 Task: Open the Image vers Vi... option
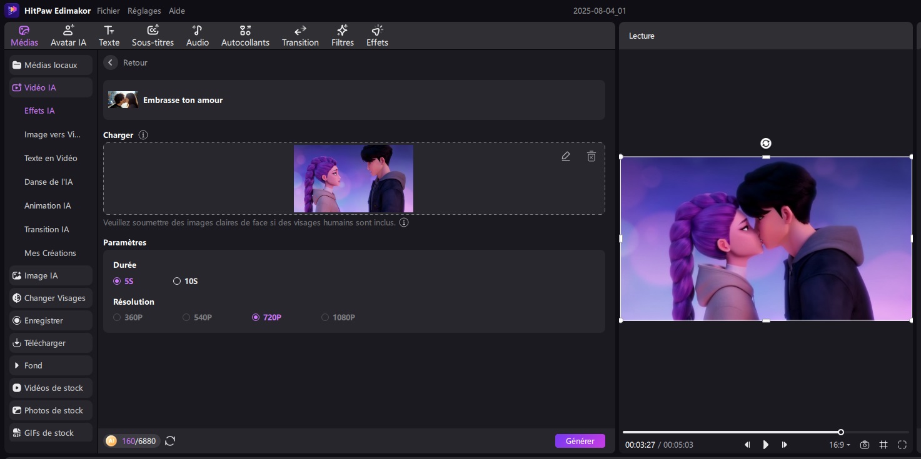point(53,134)
